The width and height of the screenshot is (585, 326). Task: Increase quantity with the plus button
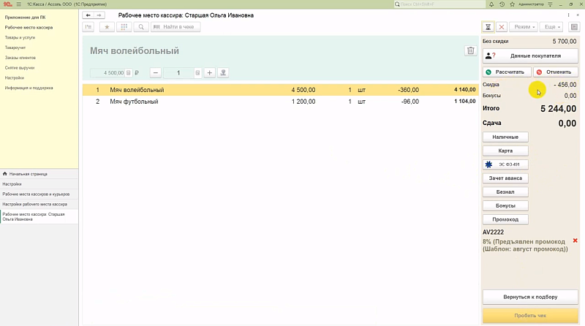click(209, 72)
